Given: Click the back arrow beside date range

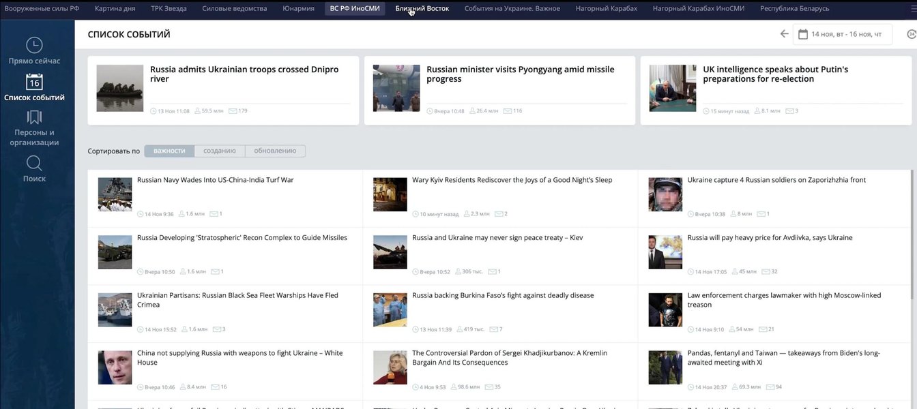Looking at the screenshot, I should (784, 34).
